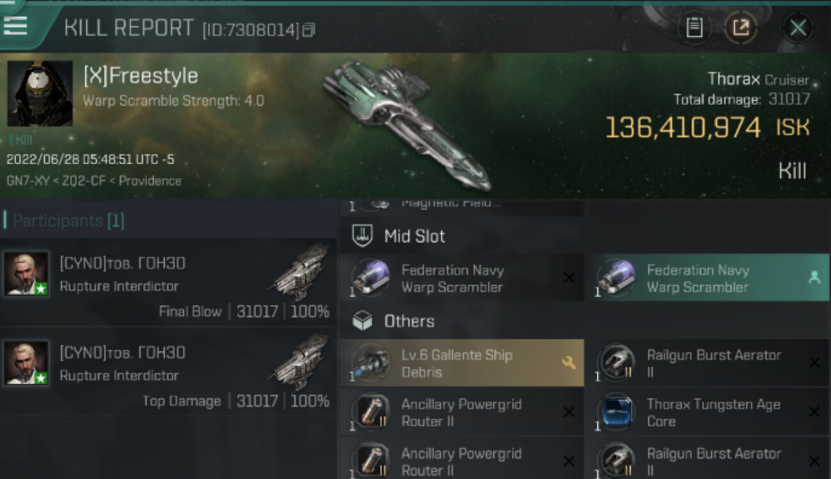Screen dimensions: 831x479
Task: Open the Final Blow participant entry
Action: (x=168, y=283)
